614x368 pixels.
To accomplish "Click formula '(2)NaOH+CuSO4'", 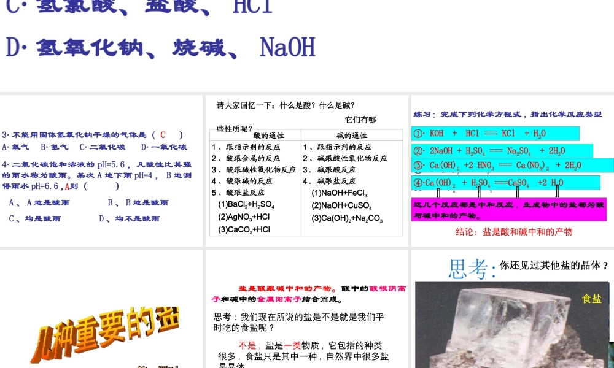I will (x=341, y=205).
